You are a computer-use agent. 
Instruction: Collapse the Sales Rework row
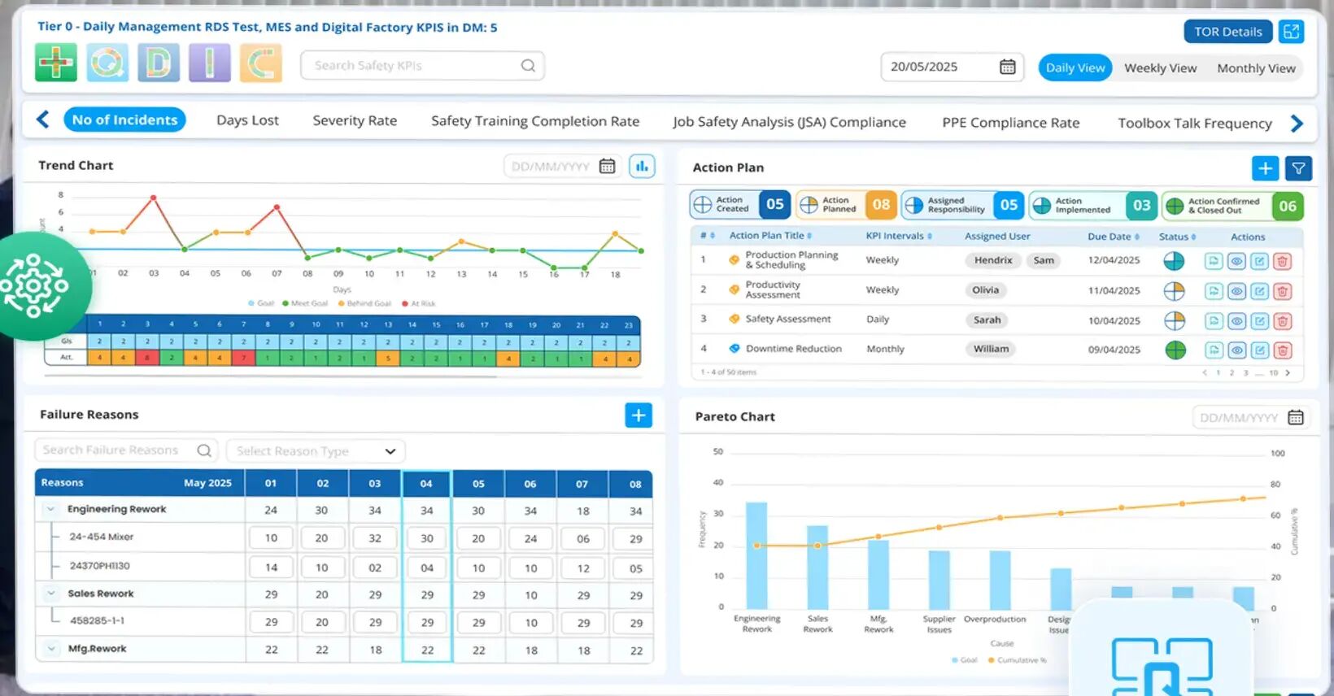pyautogui.click(x=51, y=594)
